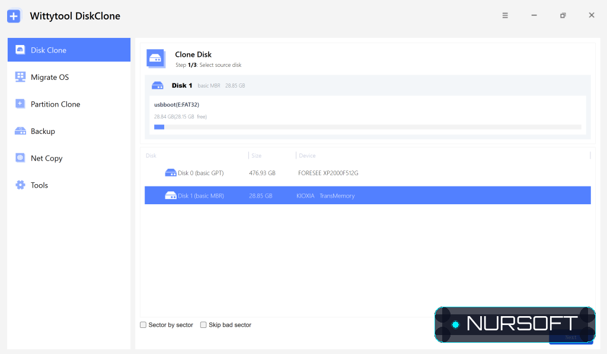Click the Size column header

point(256,155)
